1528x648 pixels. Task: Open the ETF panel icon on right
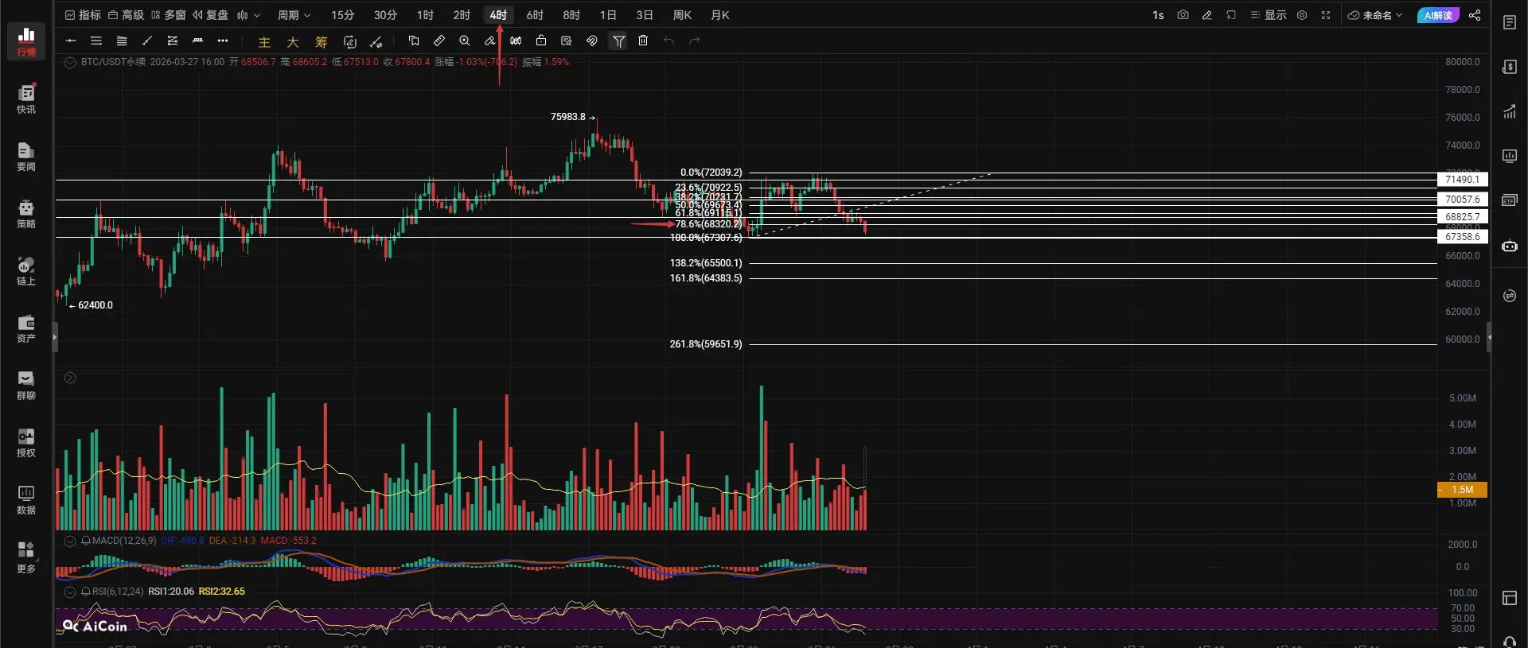(x=1510, y=200)
